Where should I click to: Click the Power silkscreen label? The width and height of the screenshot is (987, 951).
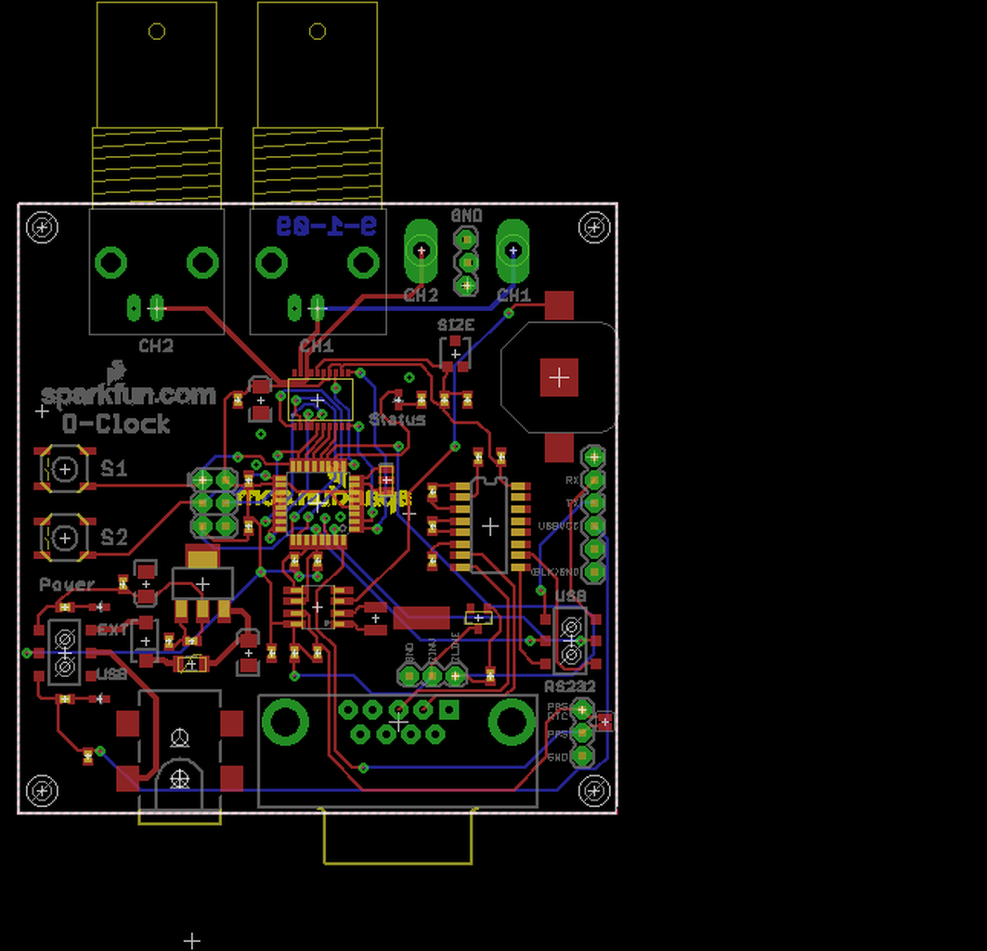click(x=67, y=584)
